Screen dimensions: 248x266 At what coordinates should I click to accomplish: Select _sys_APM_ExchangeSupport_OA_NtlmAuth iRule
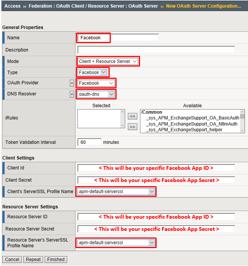(x=192, y=124)
